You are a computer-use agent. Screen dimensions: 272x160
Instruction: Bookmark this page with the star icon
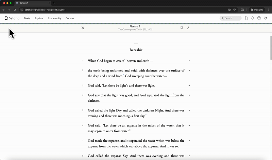pos(235,10)
